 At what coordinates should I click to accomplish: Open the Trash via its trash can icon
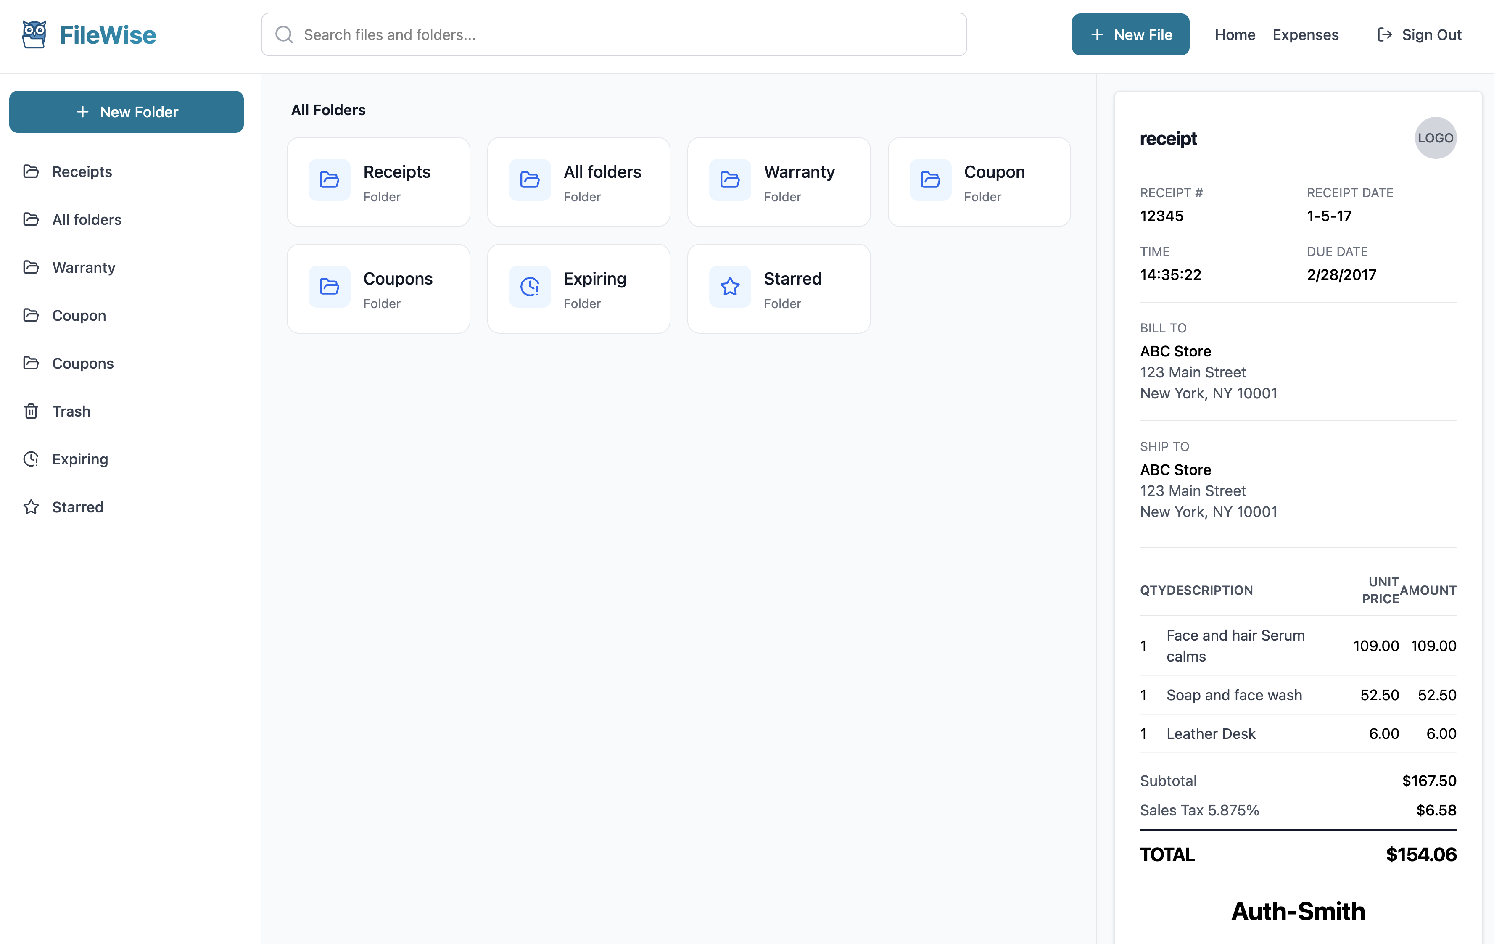[31, 411]
